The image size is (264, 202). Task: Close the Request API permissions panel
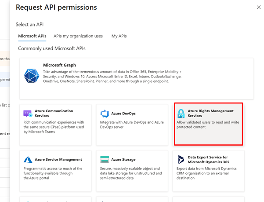point(258,7)
